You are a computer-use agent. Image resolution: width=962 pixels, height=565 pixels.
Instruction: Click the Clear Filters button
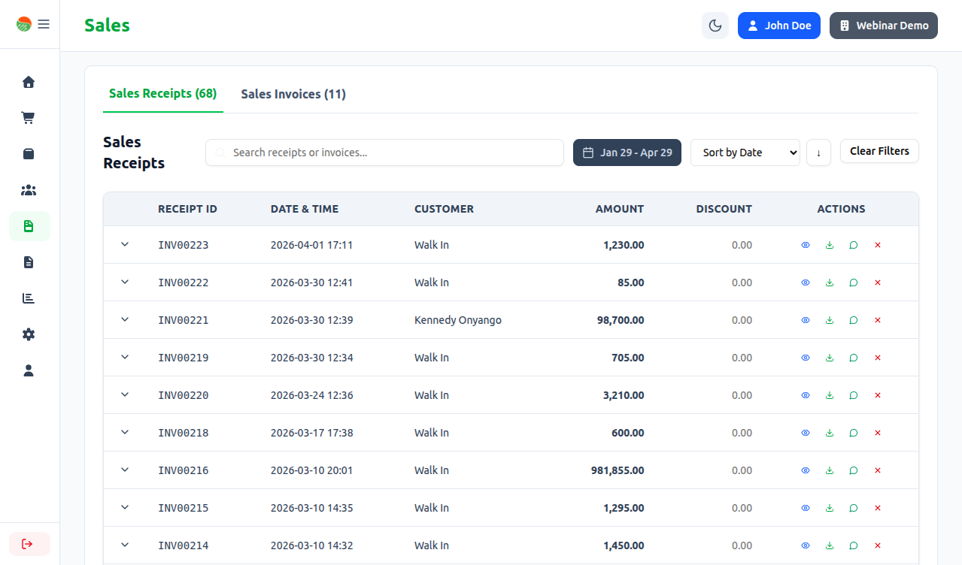coord(879,151)
